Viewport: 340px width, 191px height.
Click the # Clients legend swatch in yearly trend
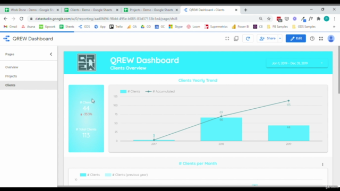(123, 91)
